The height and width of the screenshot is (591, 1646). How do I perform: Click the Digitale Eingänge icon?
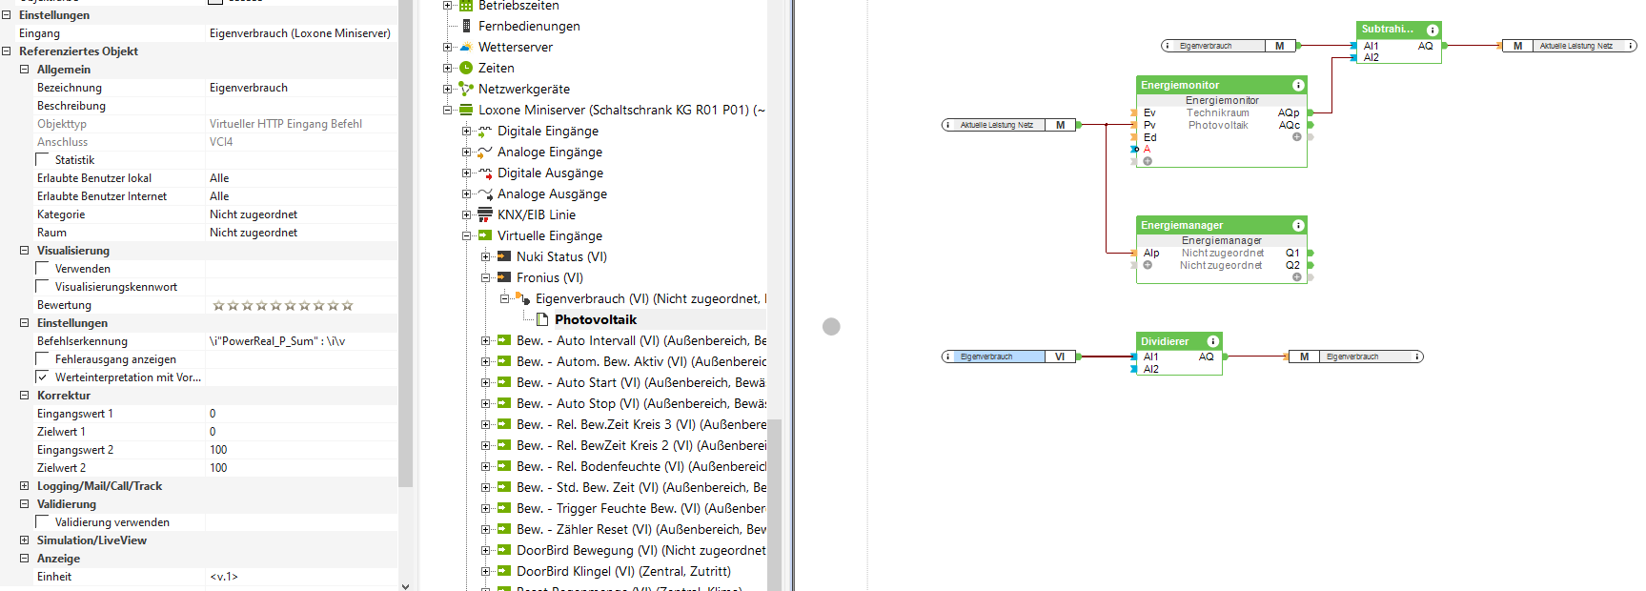[485, 131]
